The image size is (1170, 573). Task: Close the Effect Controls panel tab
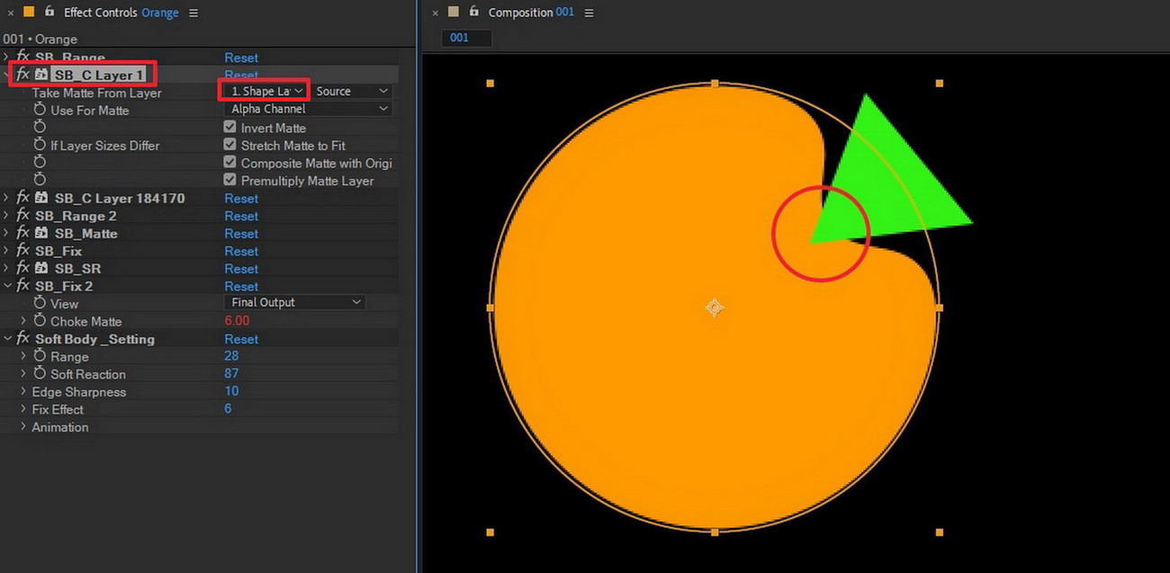10,13
